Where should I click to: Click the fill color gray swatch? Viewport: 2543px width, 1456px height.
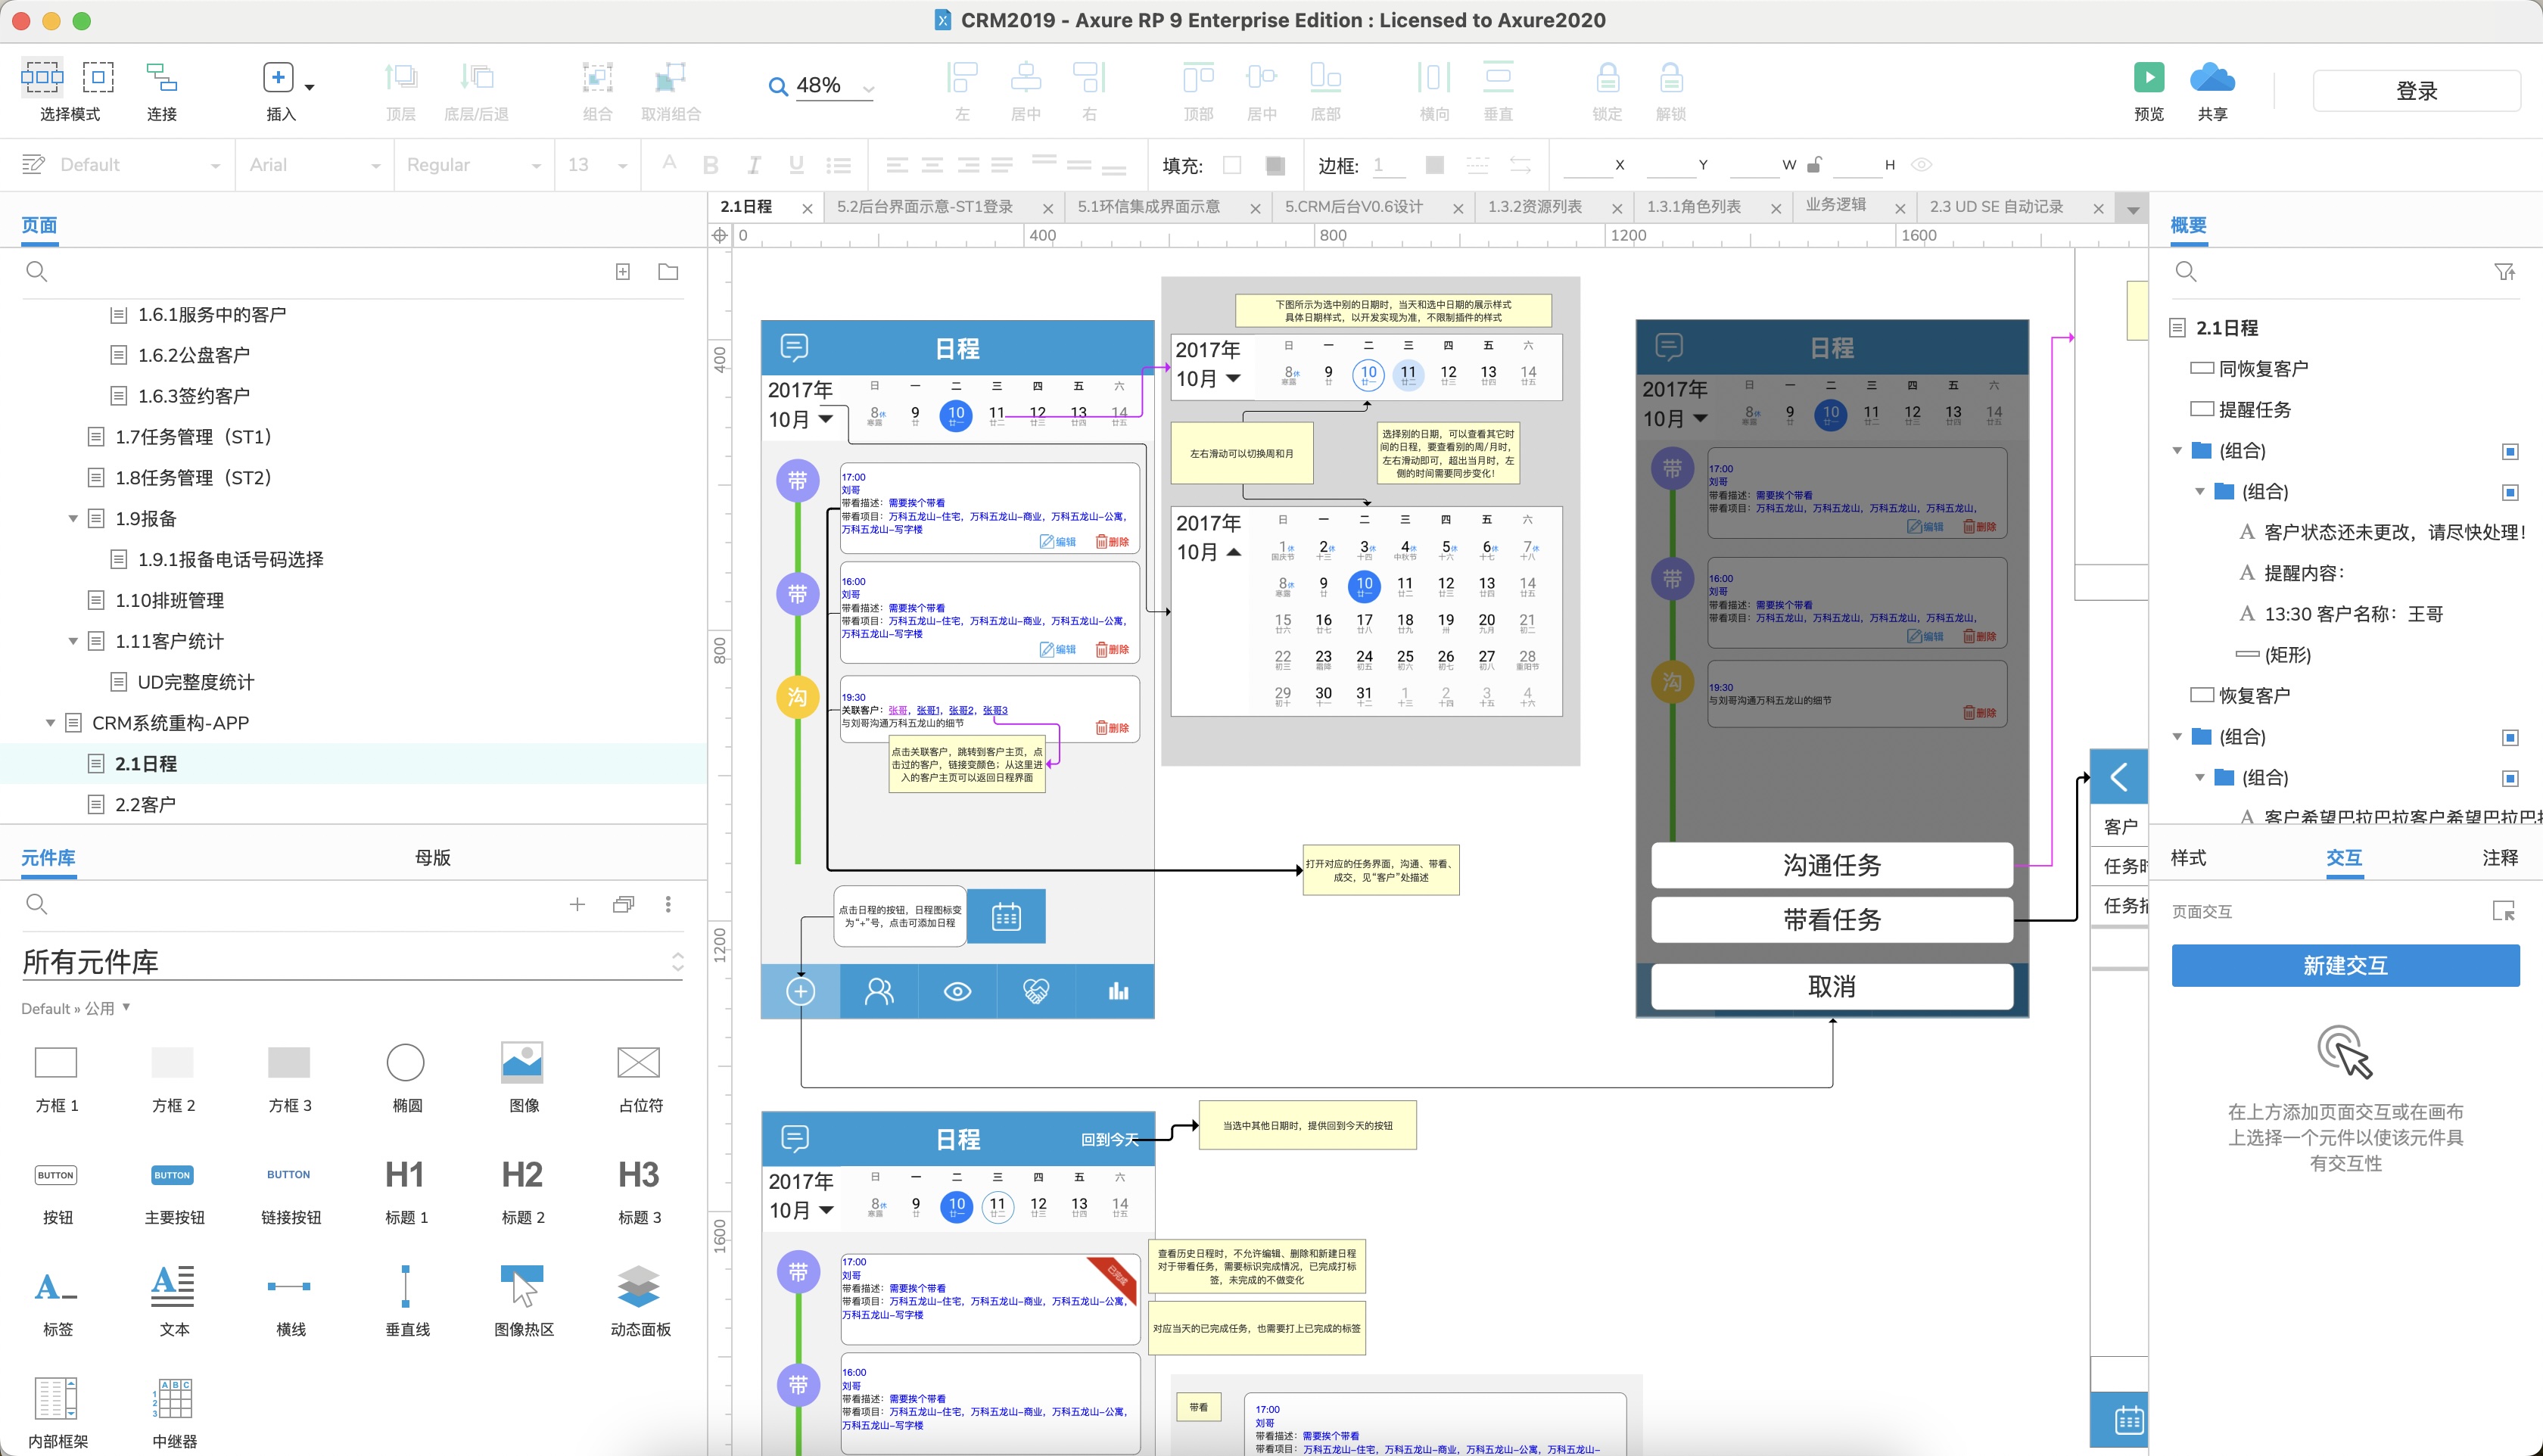1274,165
